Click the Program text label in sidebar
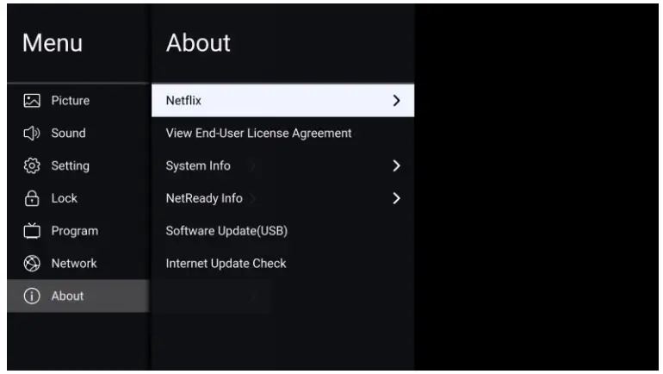 coord(74,231)
